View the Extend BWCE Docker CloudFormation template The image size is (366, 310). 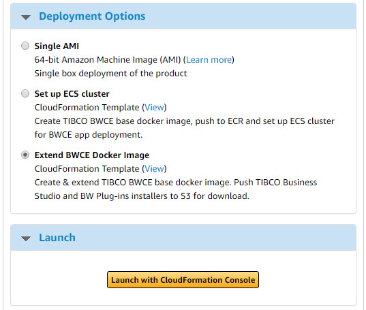click(154, 169)
